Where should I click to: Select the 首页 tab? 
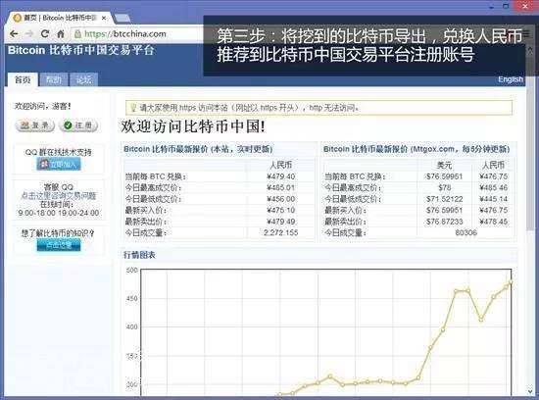[x=23, y=79]
